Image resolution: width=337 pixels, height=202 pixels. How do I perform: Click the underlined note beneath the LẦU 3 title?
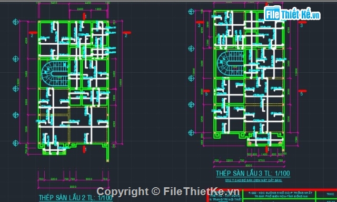pos(254,180)
